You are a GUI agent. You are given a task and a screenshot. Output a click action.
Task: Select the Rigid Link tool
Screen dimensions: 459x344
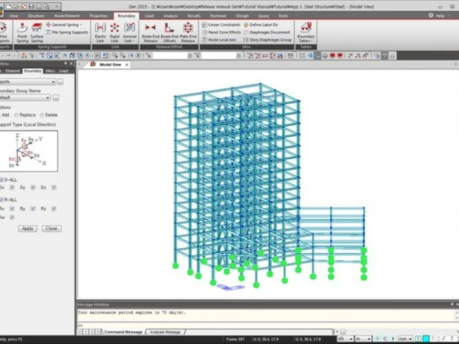pos(114,31)
